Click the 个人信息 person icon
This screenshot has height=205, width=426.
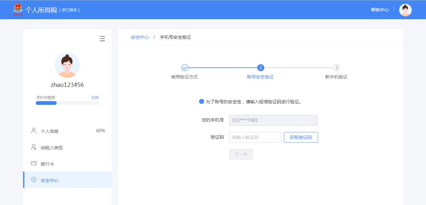coord(34,131)
